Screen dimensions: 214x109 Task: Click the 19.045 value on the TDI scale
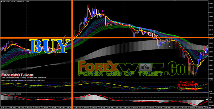click(x=211, y=92)
